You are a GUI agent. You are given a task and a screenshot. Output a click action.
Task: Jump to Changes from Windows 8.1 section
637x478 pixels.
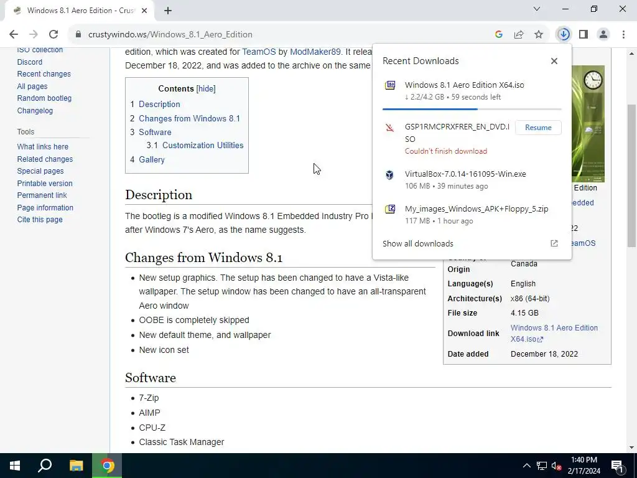point(189,118)
